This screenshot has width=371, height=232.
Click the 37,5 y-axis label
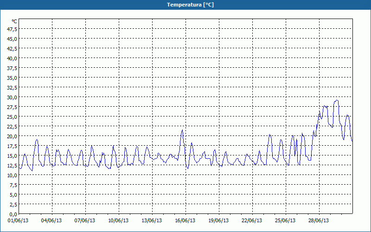click(12, 68)
